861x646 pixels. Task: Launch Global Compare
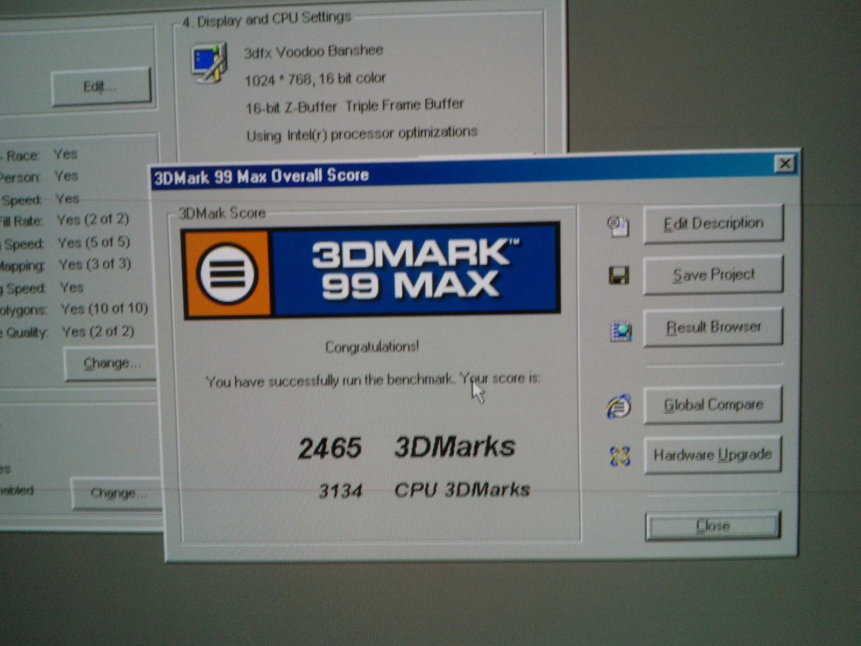(713, 404)
